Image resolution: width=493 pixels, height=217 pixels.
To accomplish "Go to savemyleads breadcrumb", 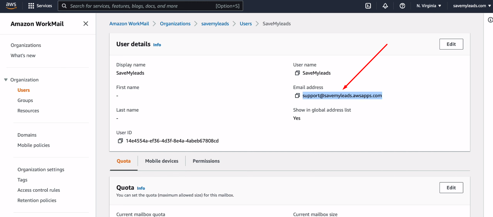I will click(x=215, y=24).
